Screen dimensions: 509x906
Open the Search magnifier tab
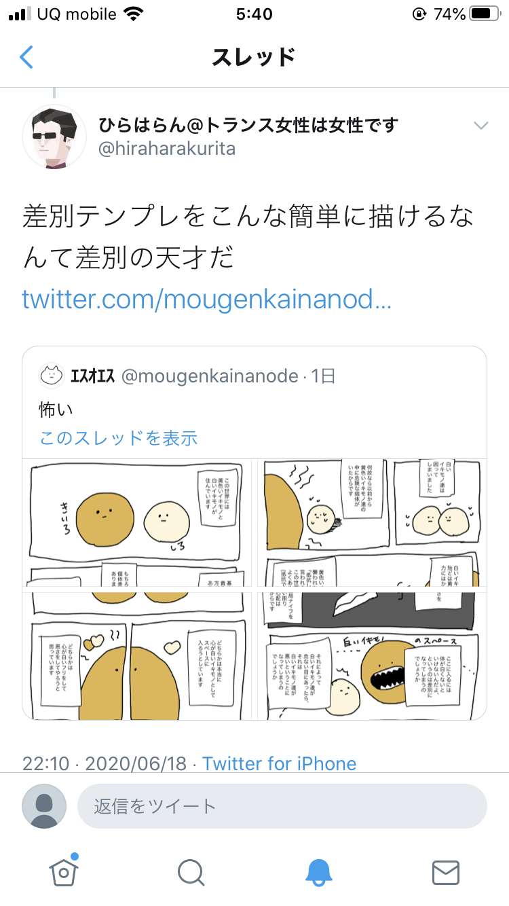point(191,873)
